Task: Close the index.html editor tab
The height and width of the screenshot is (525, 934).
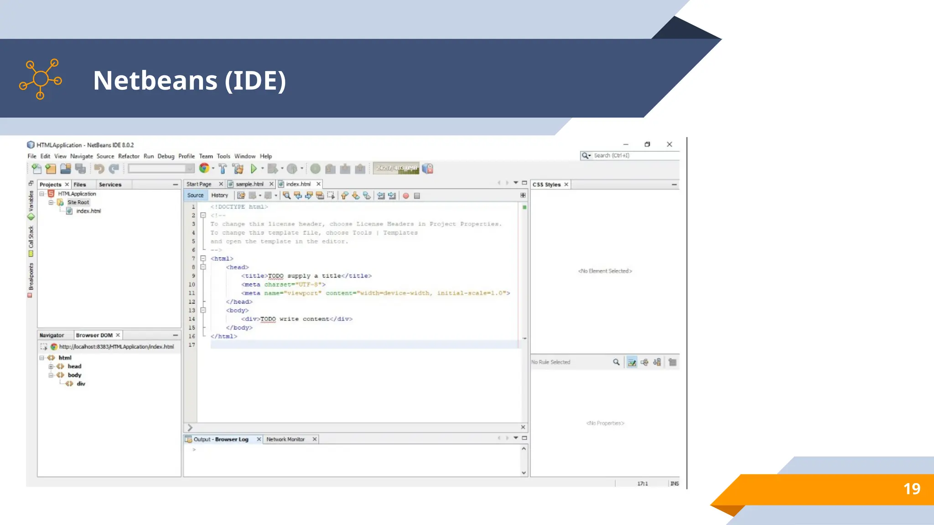Action: pyautogui.click(x=318, y=184)
